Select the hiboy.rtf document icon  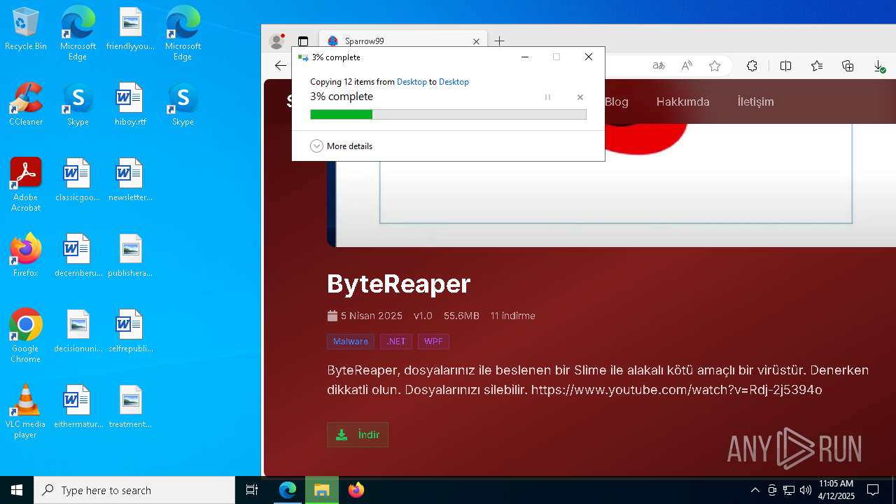[130, 105]
